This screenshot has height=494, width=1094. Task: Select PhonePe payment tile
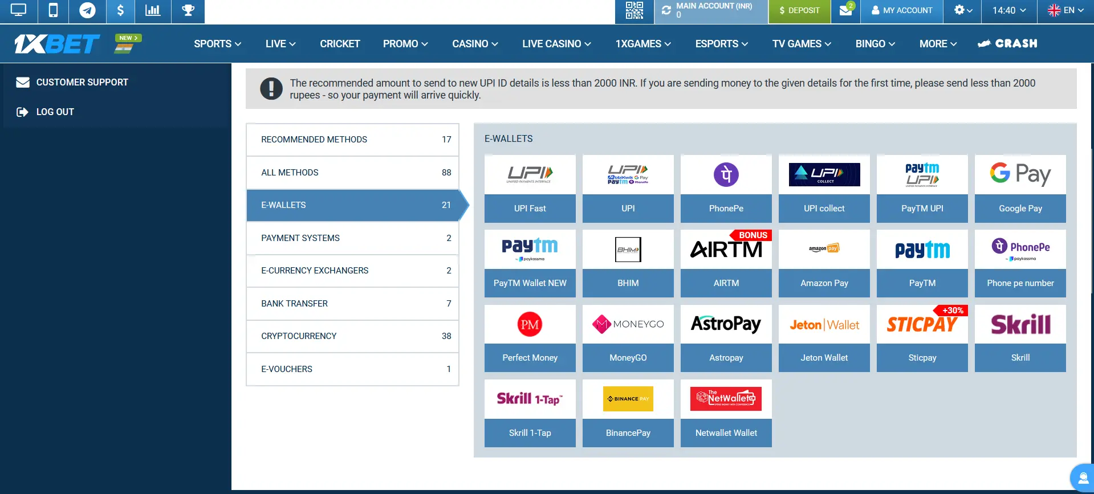click(726, 189)
